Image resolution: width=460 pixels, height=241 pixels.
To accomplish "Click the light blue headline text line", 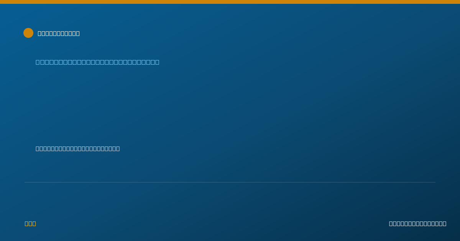I will point(97,62).
